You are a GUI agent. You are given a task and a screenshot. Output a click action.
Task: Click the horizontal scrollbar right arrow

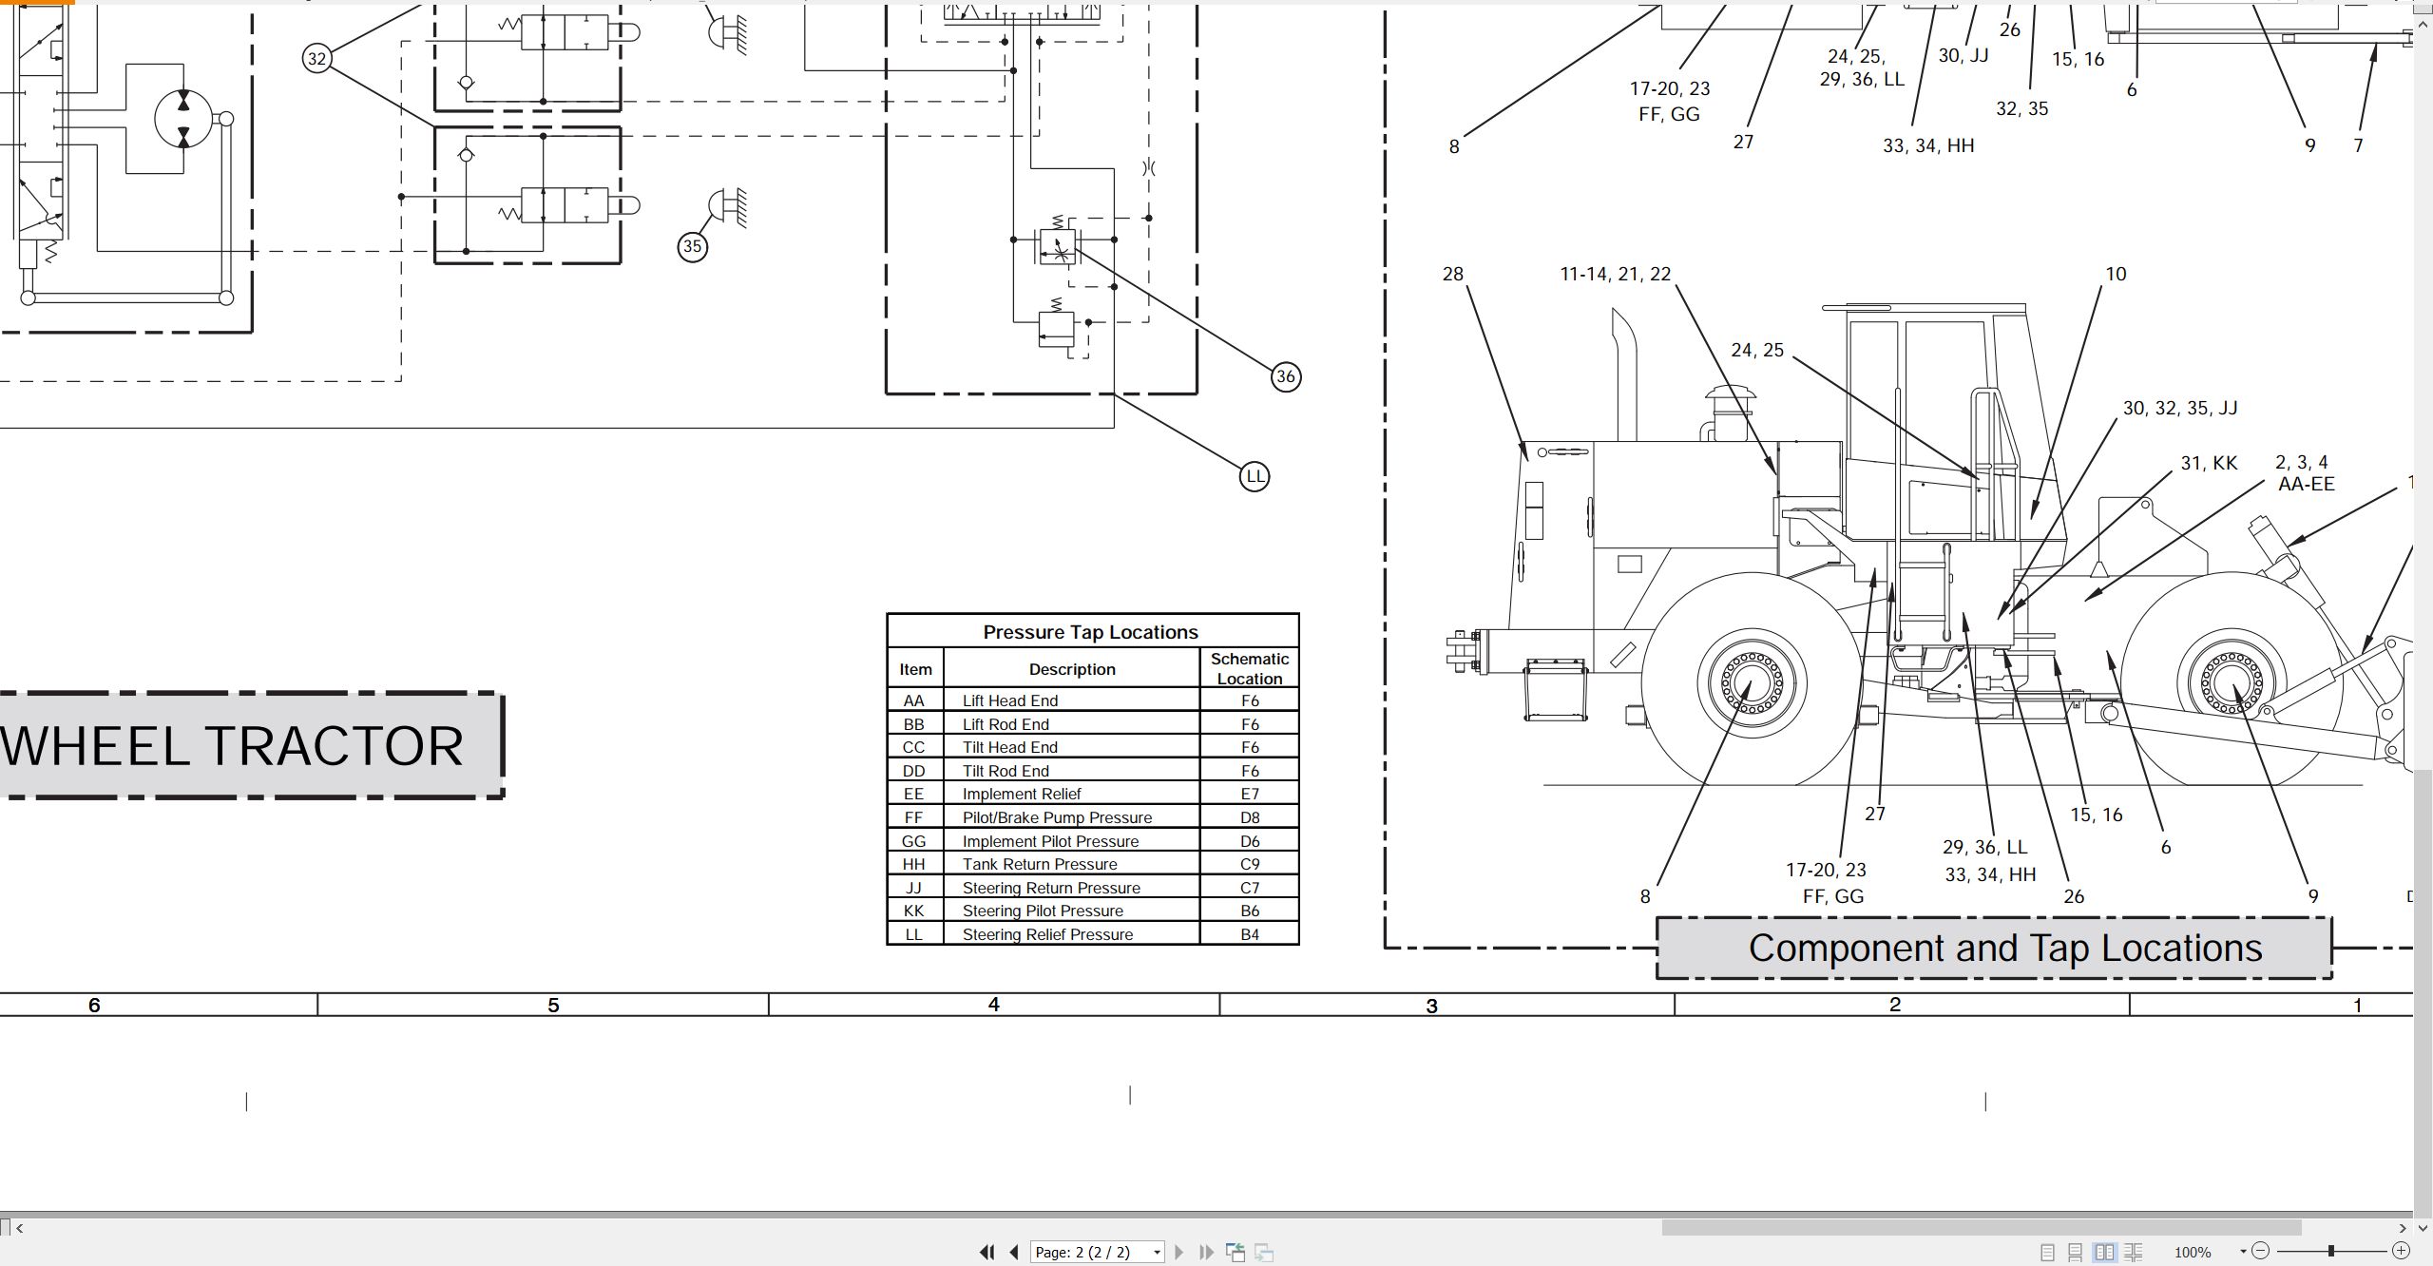(x=2403, y=1228)
